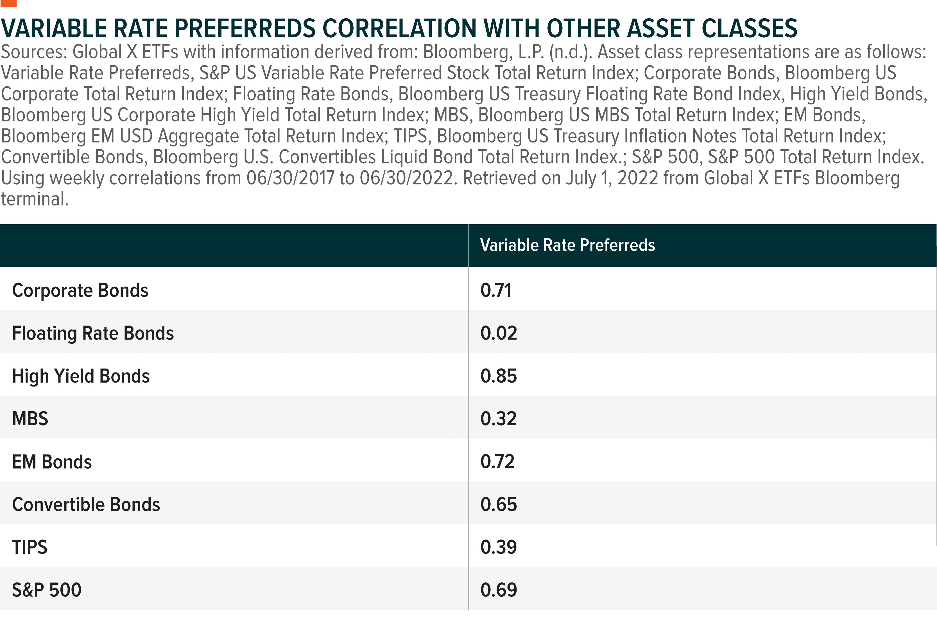Select the 'Variable Rate Preferreds' column header
Viewport: 937px width, 644px height.
point(567,245)
